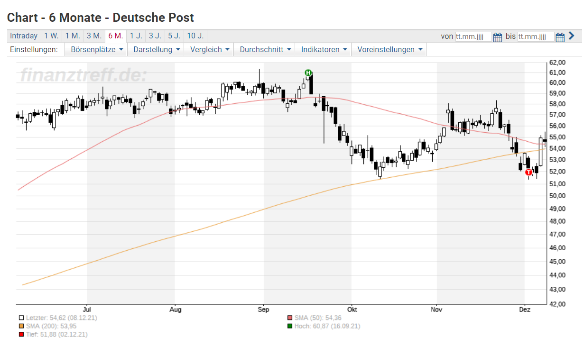Click the pink SMA (50) legend swatch

[x=290, y=318]
